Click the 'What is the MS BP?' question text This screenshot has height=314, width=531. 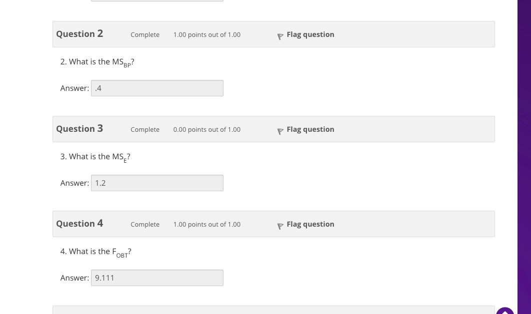point(97,62)
